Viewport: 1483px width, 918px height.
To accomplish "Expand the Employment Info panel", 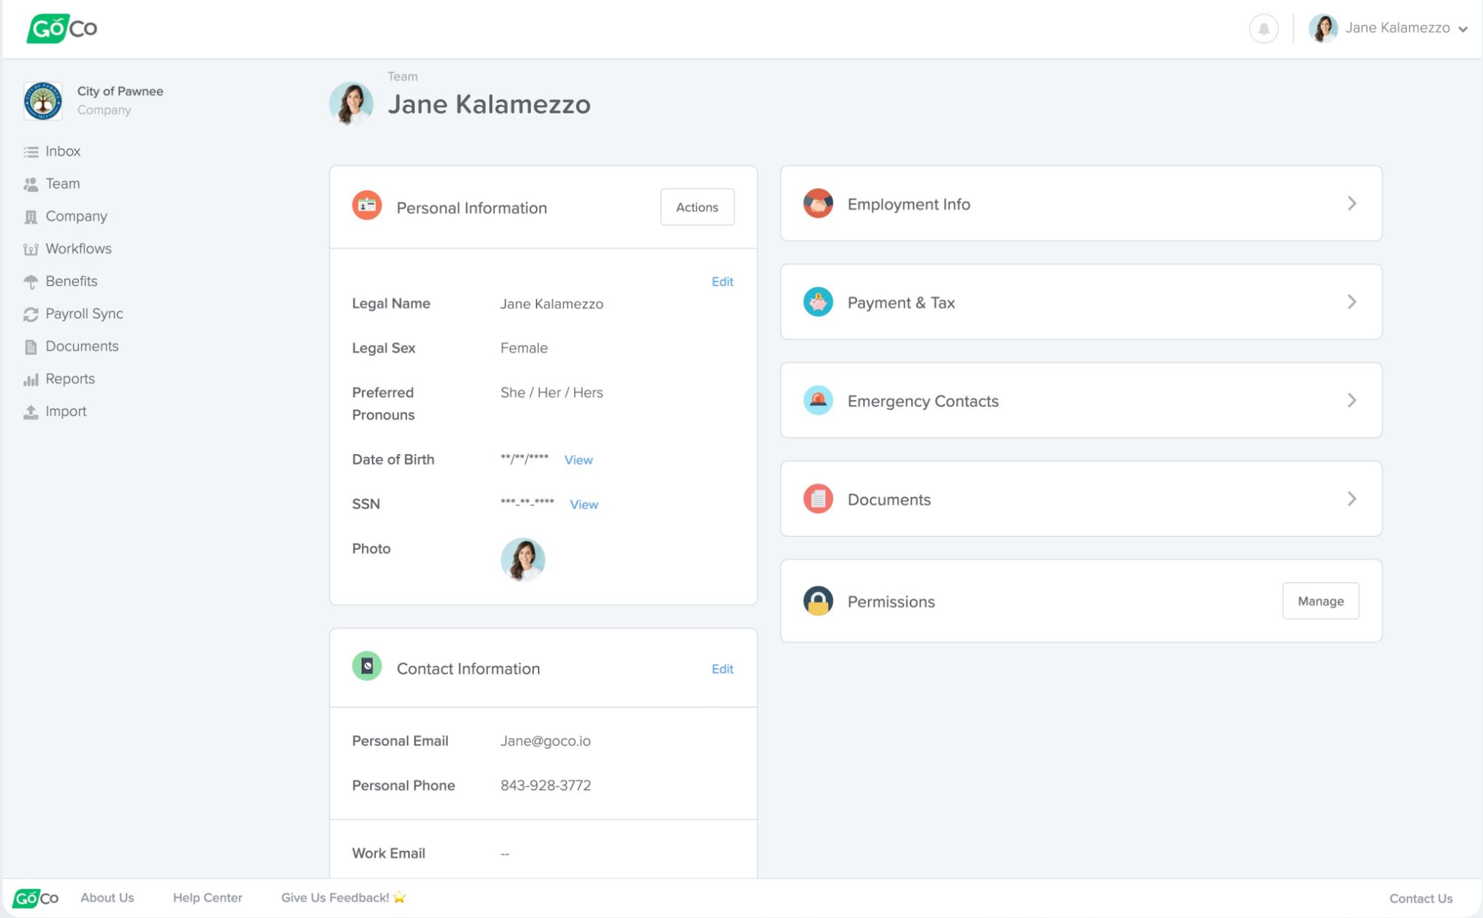I will [x=1081, y=203].
